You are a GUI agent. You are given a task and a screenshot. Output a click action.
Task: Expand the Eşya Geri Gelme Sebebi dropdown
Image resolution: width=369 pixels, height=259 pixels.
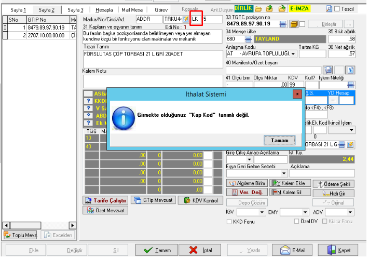point(283,173)
